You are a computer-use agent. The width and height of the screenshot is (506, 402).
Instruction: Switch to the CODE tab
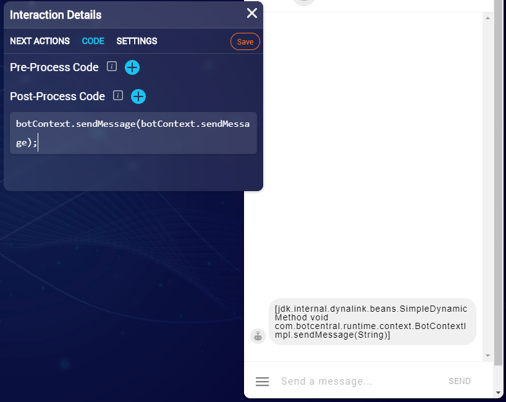[x=93, y=41]
